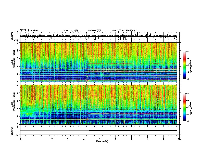Click time axis tick label '2'
202x156 pixels.
tap(52, 139)
